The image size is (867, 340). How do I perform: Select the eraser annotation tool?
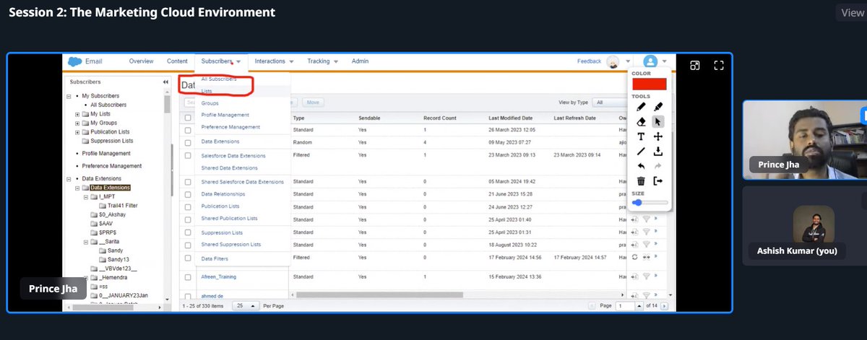click(x=641, y=122)
